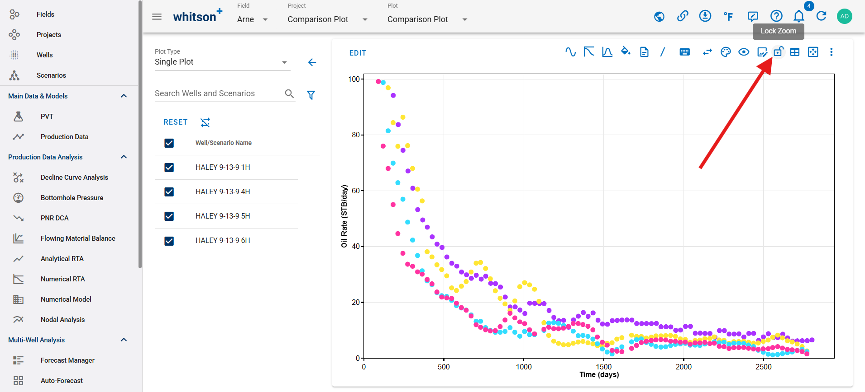Collapse the Production Data Analysis section
This screenshot has width=865, height=392.
click(124, 157)
